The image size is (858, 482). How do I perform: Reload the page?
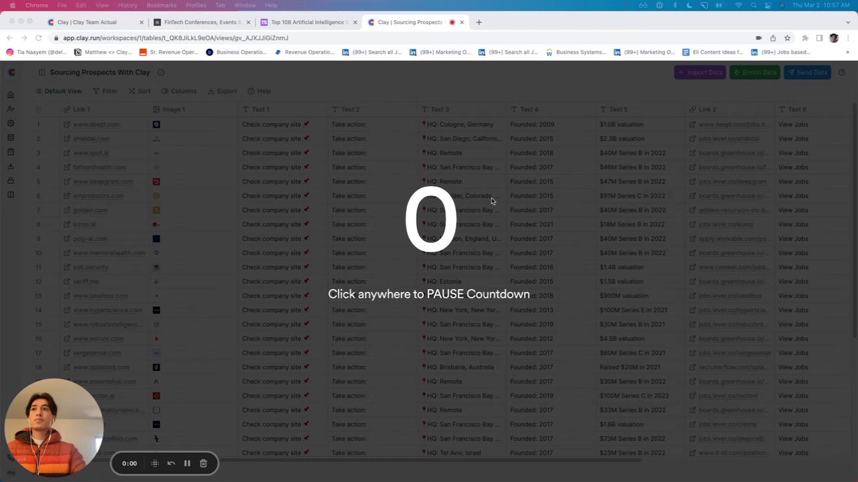pyautogui.click(x=38, y=38)
